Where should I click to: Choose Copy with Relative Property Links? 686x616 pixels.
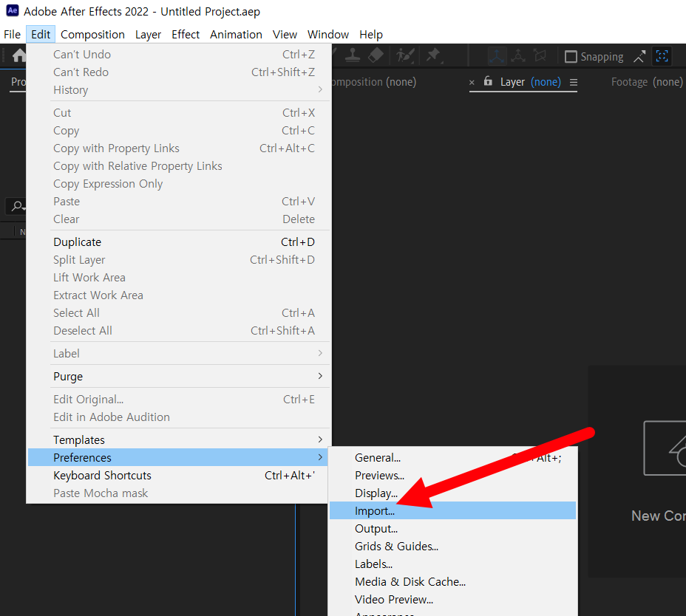pyautogui.click(x=178, y=166)
